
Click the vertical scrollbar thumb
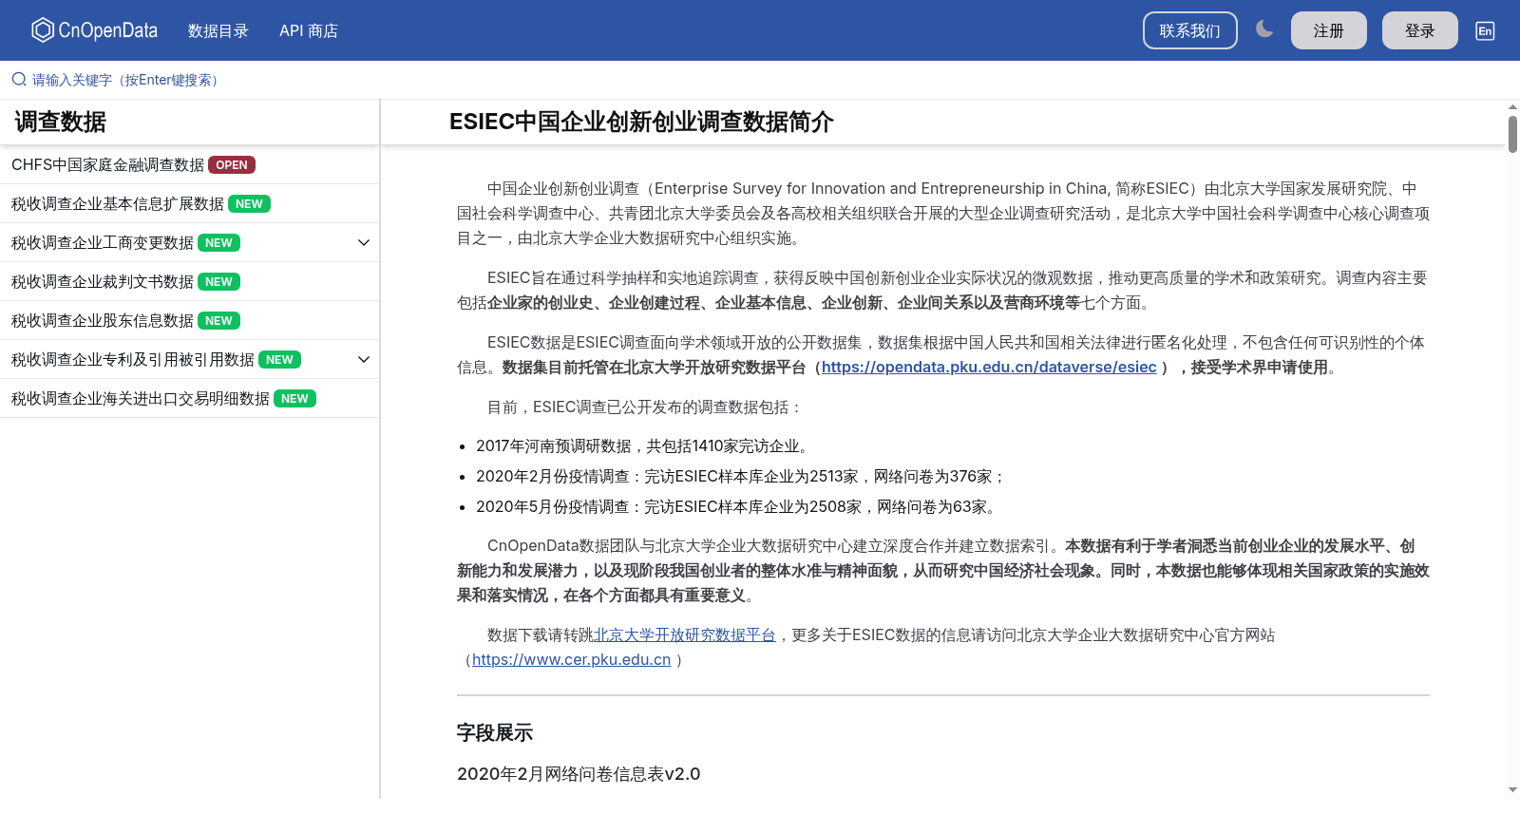coord(1512,133)
